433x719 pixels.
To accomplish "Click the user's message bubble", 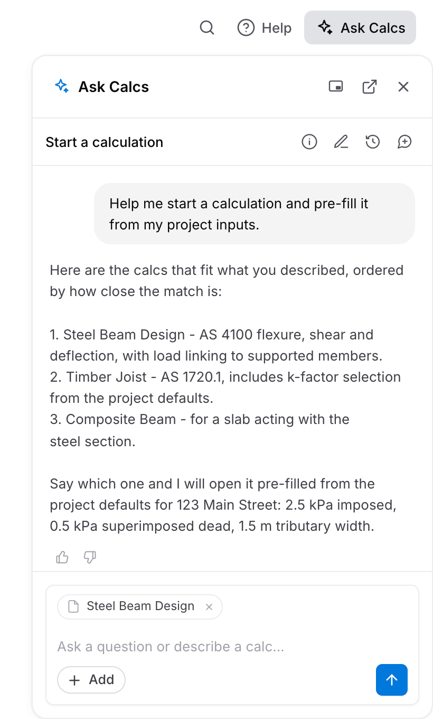I will pyautogui.click(x=255, y=214).
